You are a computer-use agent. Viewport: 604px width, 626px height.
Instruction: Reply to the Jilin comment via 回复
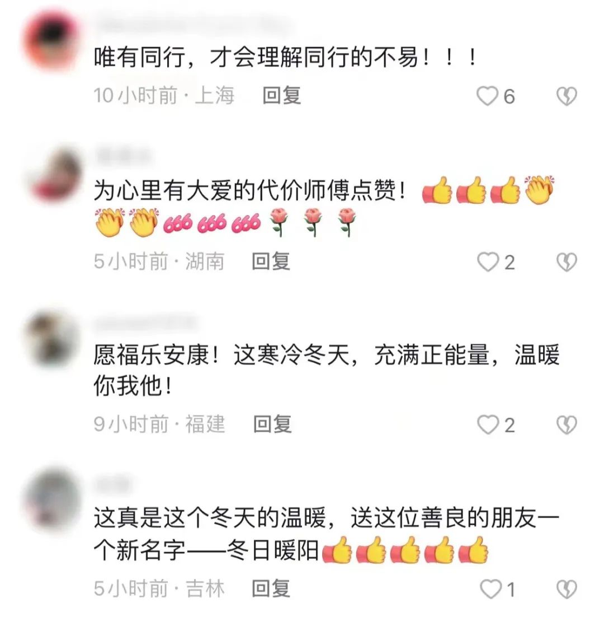tap(271, 589)
